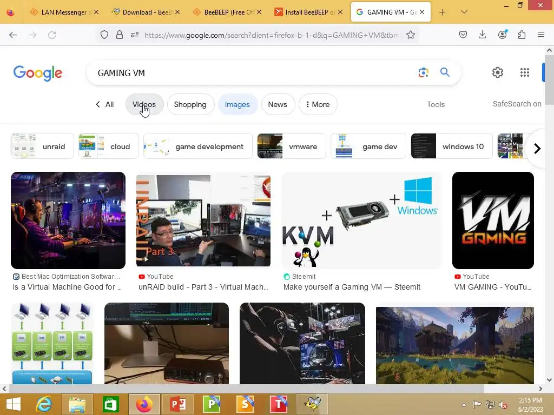Image resolution: width=554 pixels, height=415 pixels.
Task: Switch to the BeeBEEP (Free Office) tab
Action: pyautogui.click(x=228, y=12)
